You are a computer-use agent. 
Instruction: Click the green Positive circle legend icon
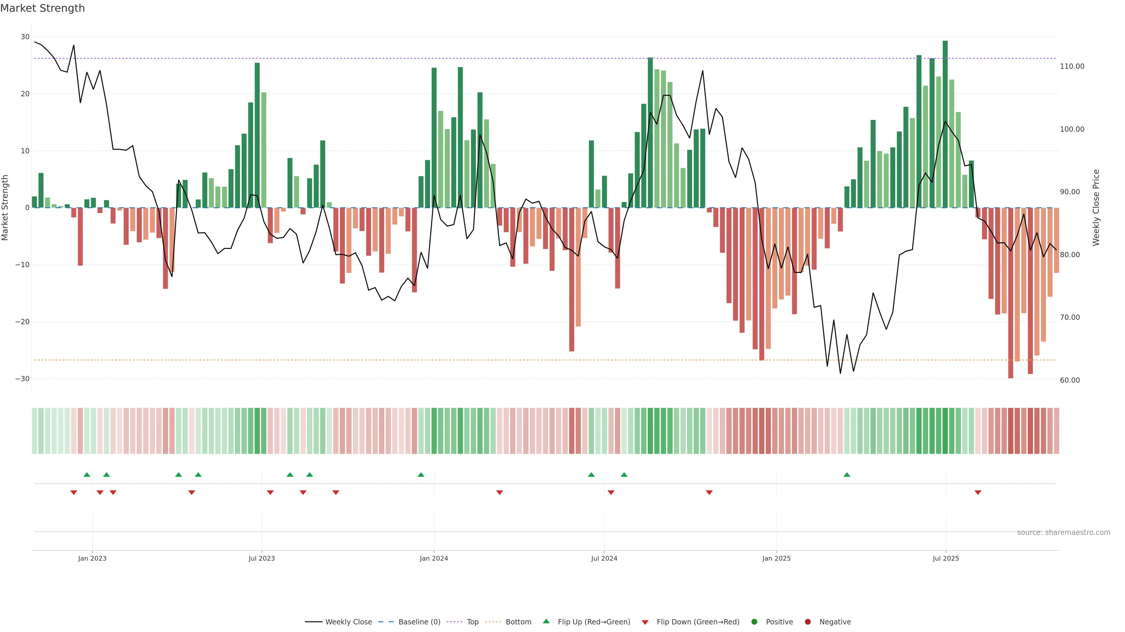point(754,621)
